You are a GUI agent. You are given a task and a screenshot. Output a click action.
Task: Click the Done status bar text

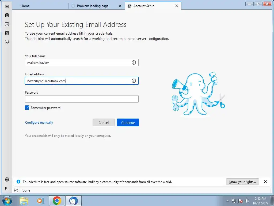(26, 190)
